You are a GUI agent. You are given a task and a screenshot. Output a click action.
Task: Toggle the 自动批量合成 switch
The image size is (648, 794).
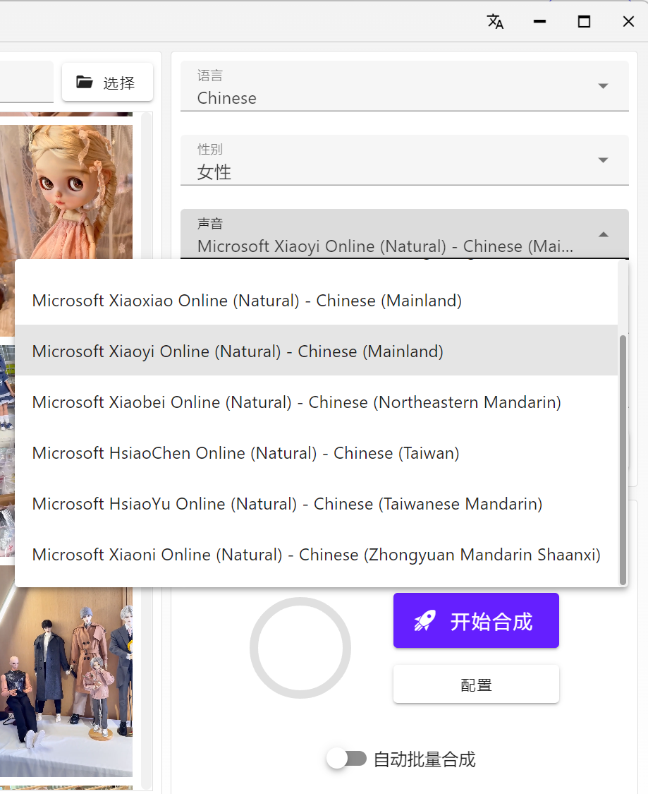coord(346,759)
